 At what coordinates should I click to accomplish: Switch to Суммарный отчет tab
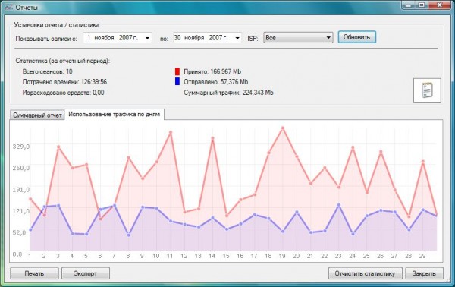pyautogui.click(x=37, y=115)
